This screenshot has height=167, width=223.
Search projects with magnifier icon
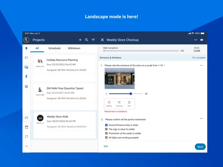87,40
